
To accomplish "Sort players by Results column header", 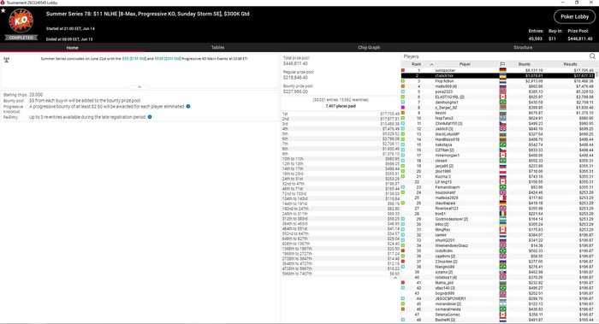I will pos(570,64).
